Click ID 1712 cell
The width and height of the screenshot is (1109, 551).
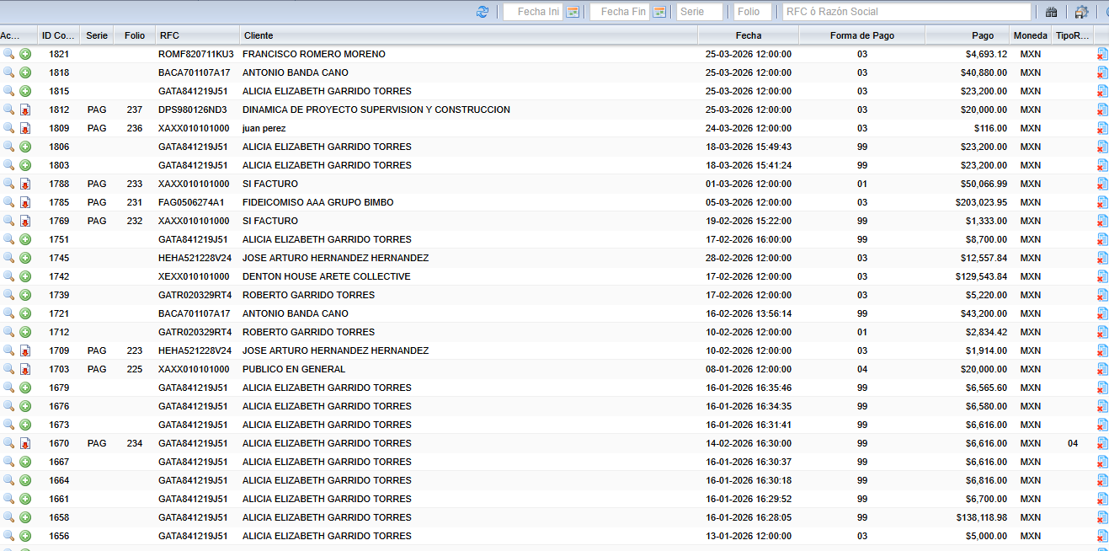click(x=59, y=332)
